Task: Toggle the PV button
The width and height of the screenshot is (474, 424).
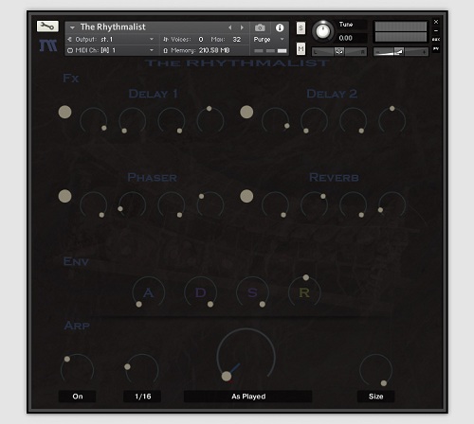Action: pyautogui.click(x=436, y=49)
